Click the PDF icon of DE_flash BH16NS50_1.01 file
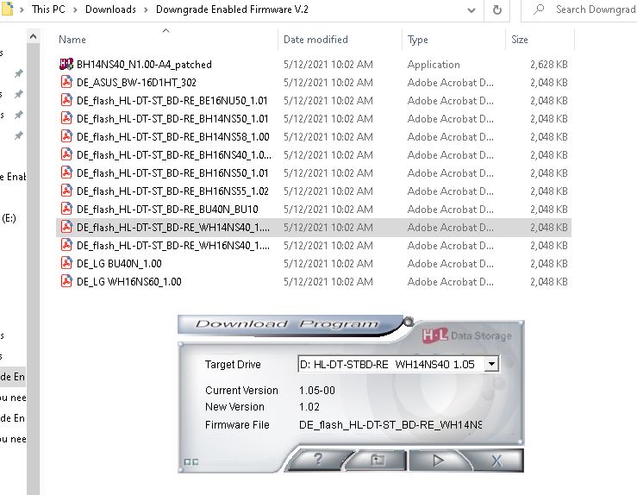637x495 pixels. [66, 172]
